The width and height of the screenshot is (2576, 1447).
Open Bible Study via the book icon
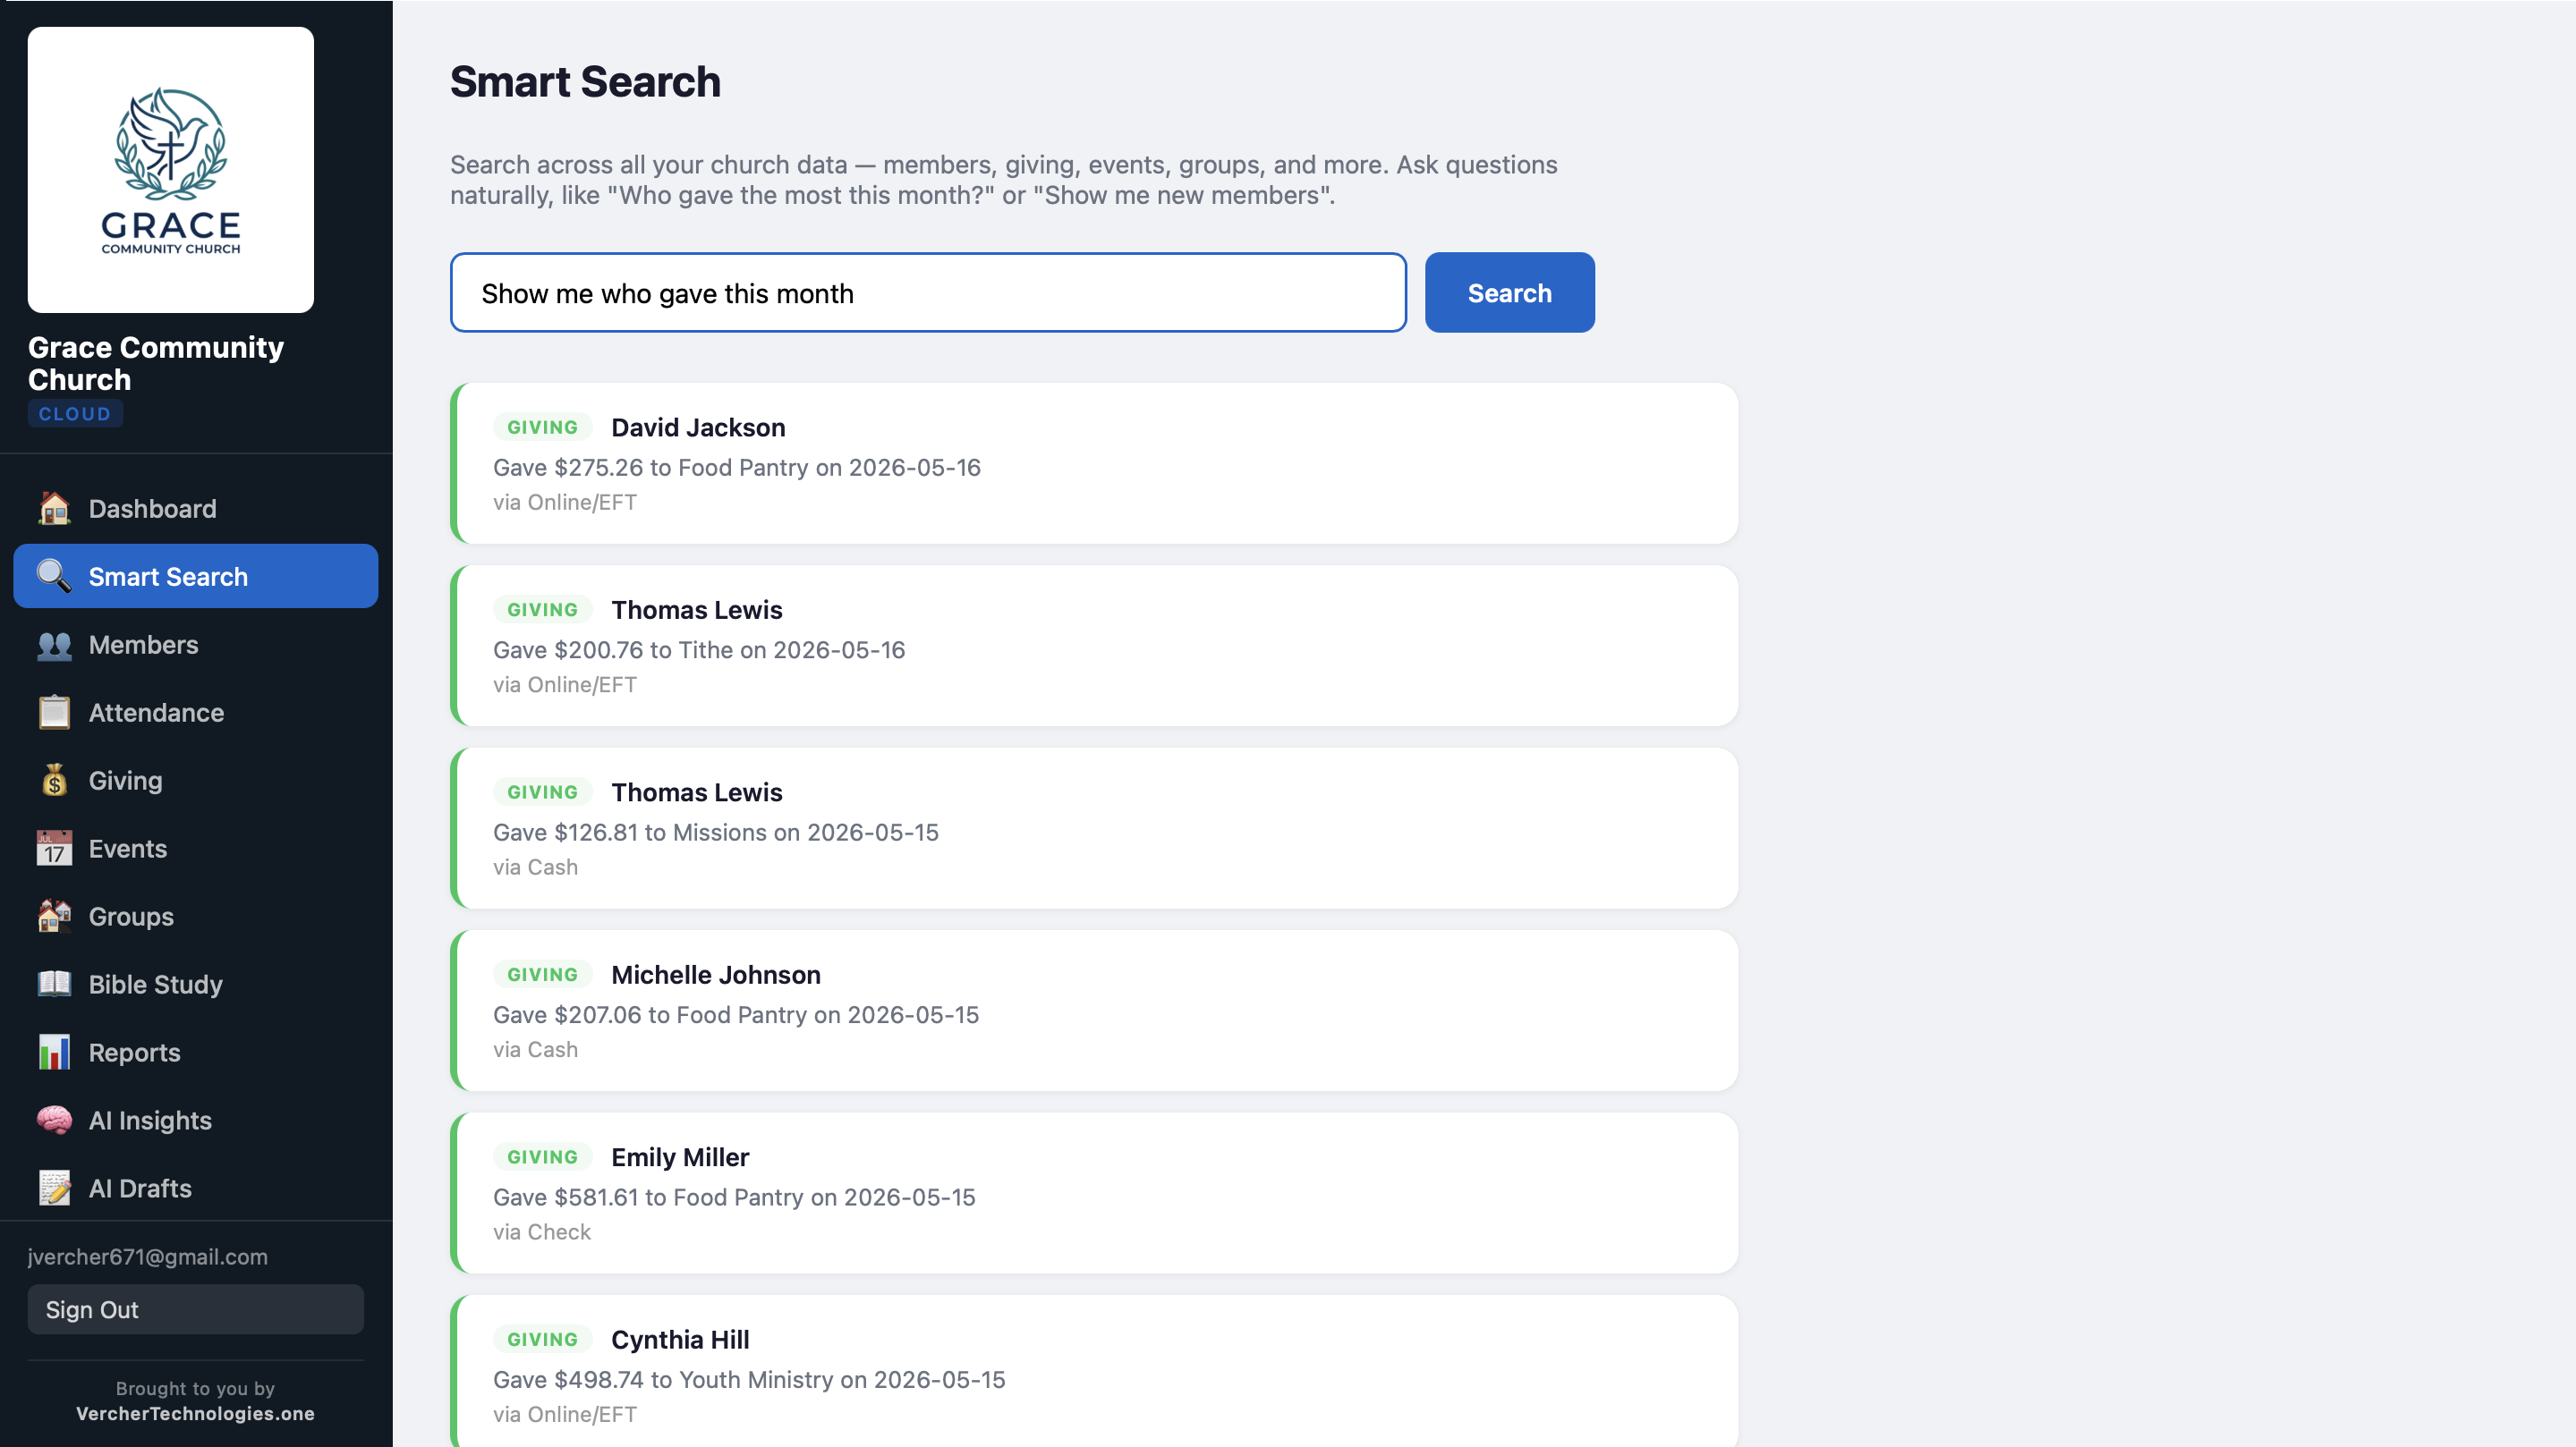pyautogui.click(x=54, y=985)
